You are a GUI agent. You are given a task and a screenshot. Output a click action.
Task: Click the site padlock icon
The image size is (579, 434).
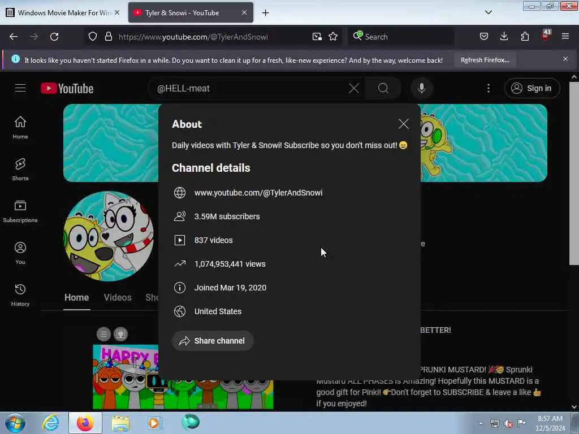click(x=108, y=37)
